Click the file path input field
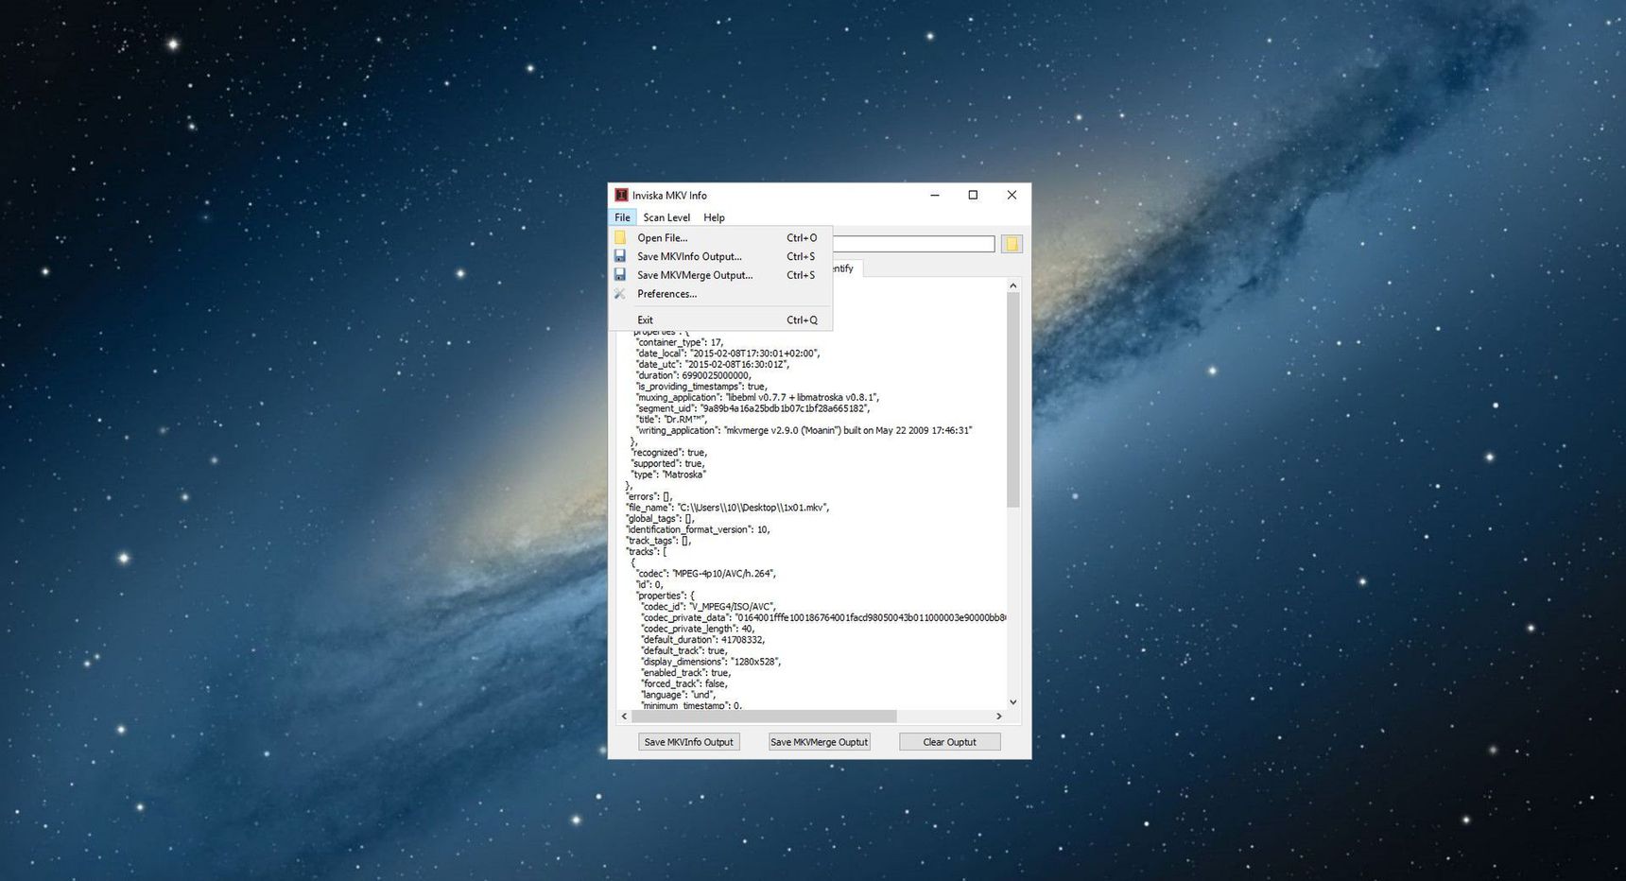 pyautogui.click(x=913, y=244)
